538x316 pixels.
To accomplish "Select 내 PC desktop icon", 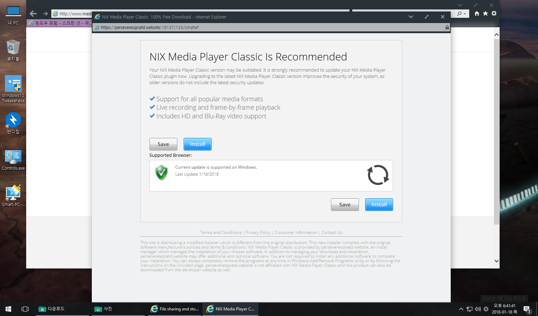I will click(x=13, y=15).
